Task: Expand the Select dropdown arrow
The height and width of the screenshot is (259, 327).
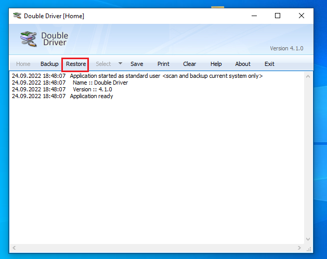Action: (x=120, y=63)
